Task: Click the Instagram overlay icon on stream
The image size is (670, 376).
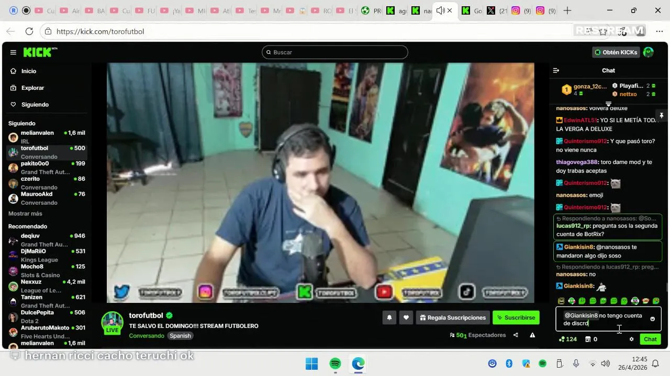Action: tap(205, 292)
